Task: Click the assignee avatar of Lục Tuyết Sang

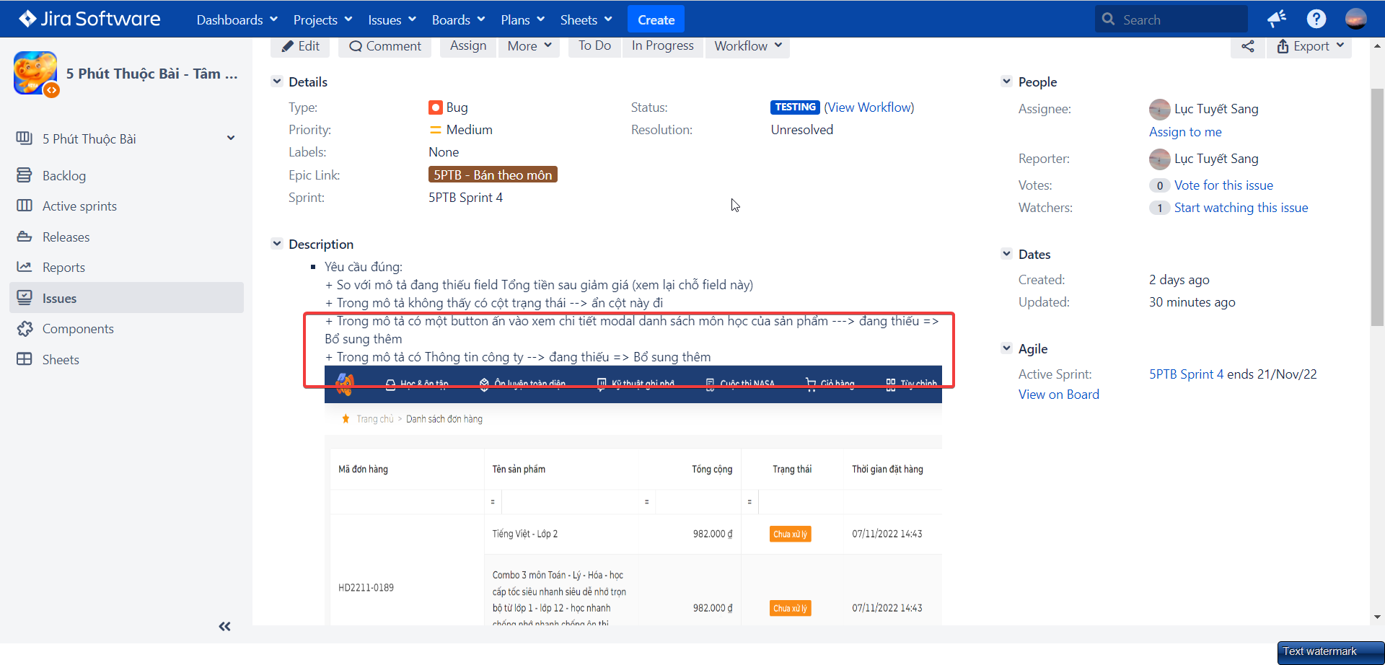Action: [1159, 109]
